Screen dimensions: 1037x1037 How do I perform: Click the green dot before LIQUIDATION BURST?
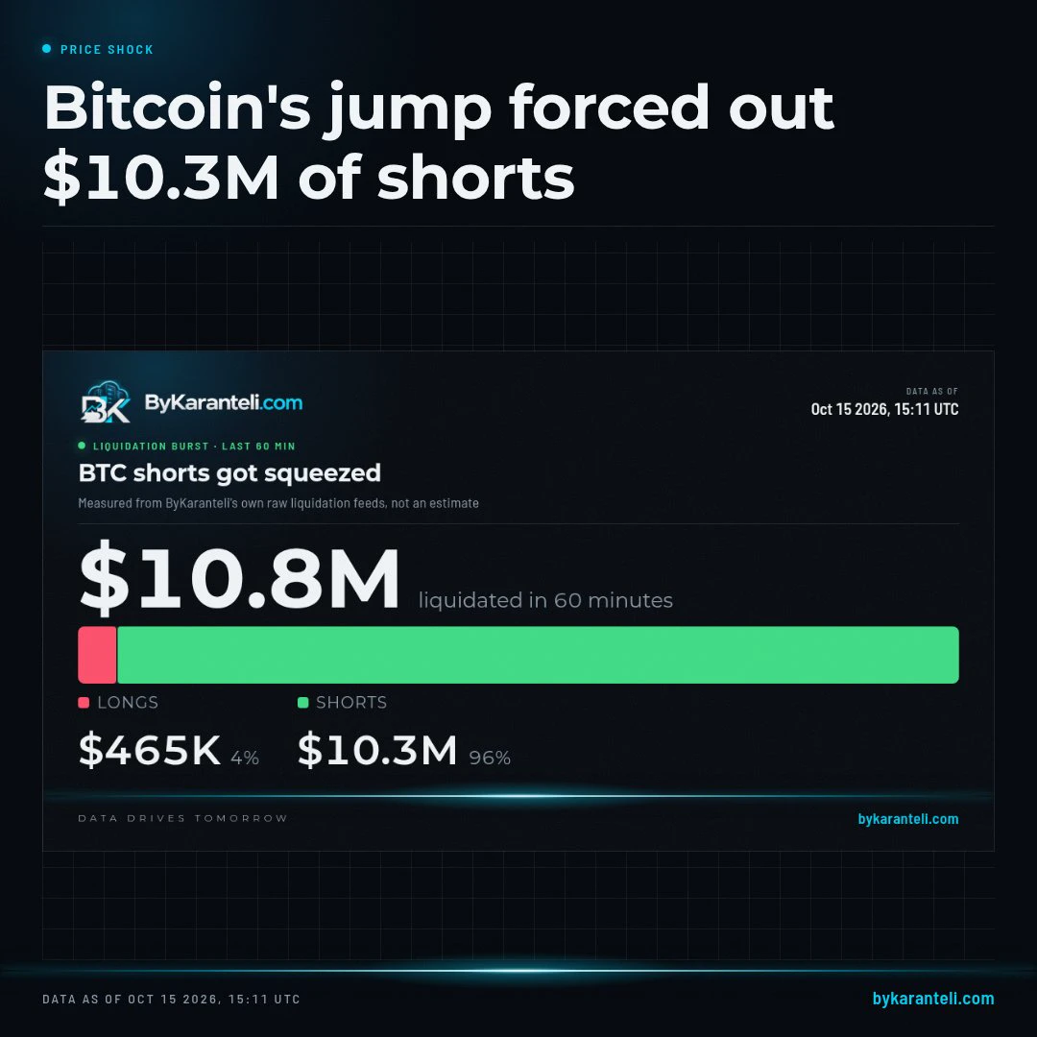(x=82, y=446)
